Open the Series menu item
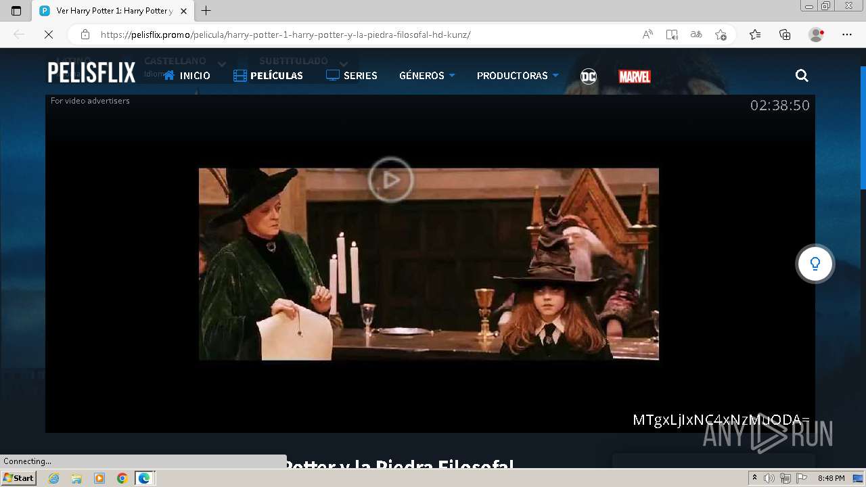The width and height of the screenshot is (866, 487). tap(352, 76)
